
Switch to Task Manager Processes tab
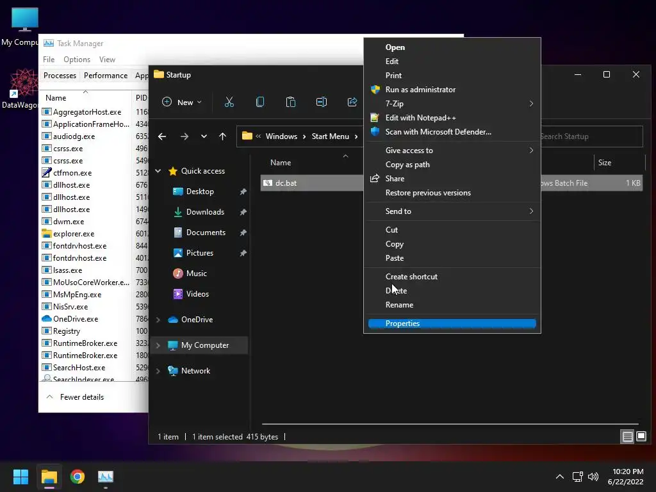point(60,76)
